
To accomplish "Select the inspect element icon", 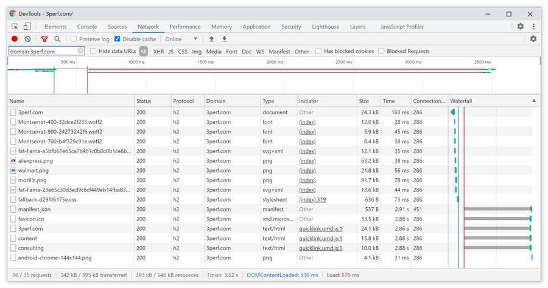I will click(x=15, y=27).
